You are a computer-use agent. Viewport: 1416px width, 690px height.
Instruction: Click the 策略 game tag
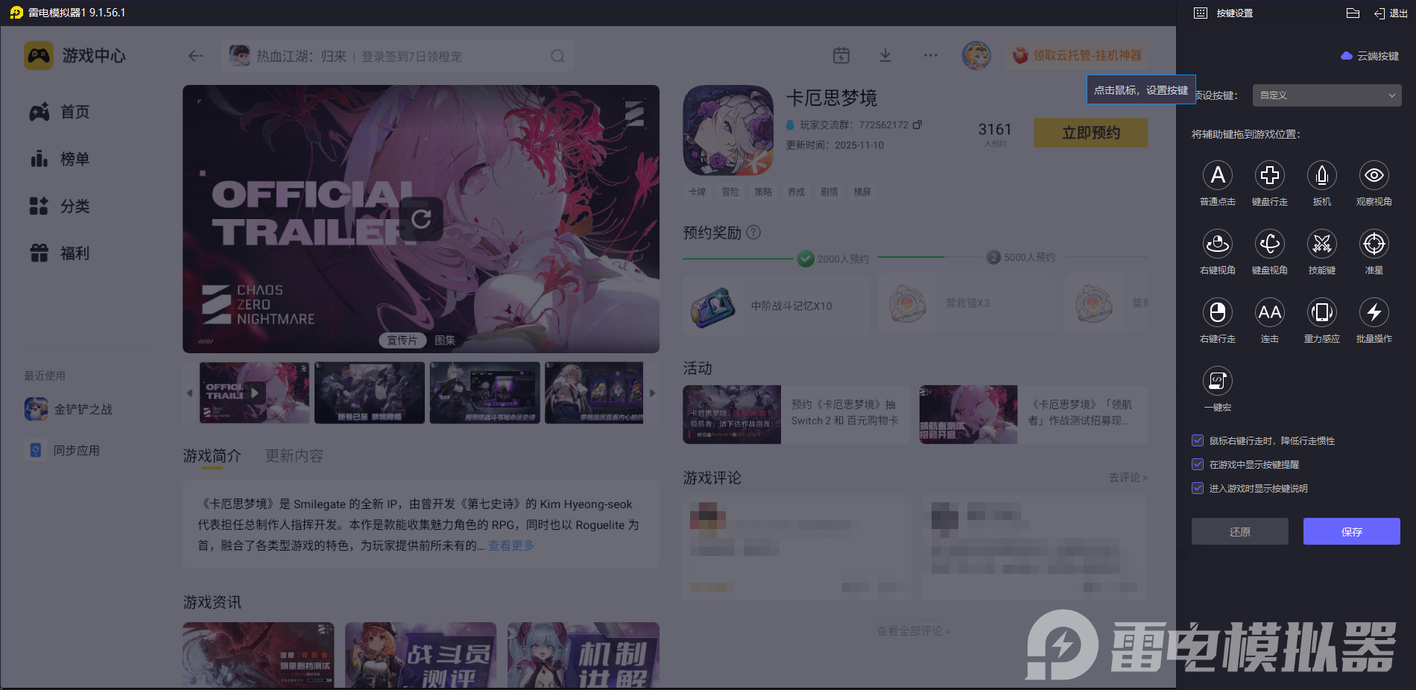point(763,192)
